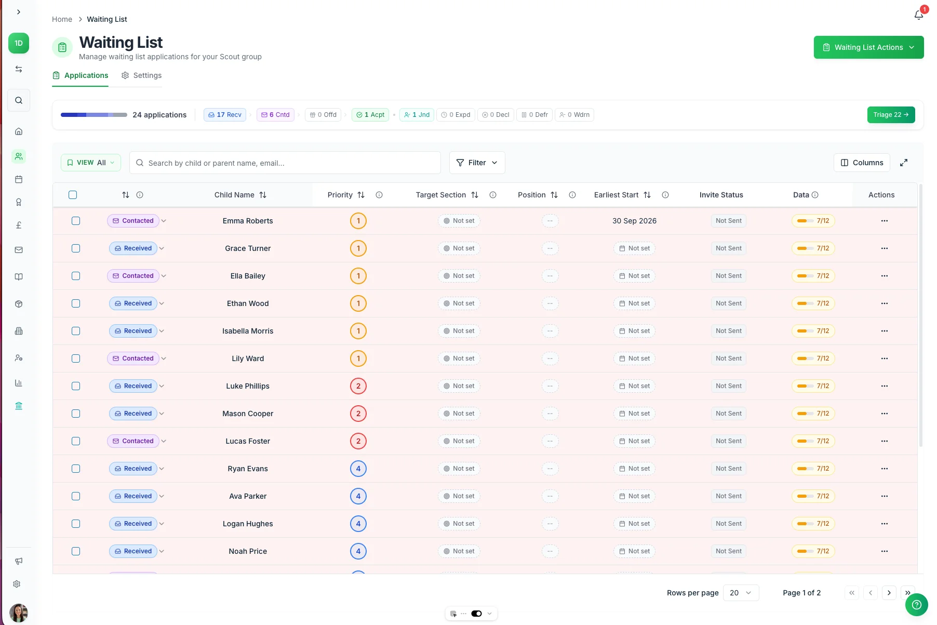Image resolution: width=937 pixels, height=625 pixels.
Task: Open the pound finance icon in sidebar
Action: (x=19, y=225)
